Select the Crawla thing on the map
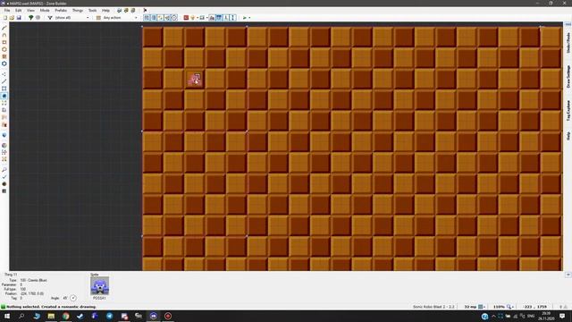572x322 pixels. click(x=195, y=80)
